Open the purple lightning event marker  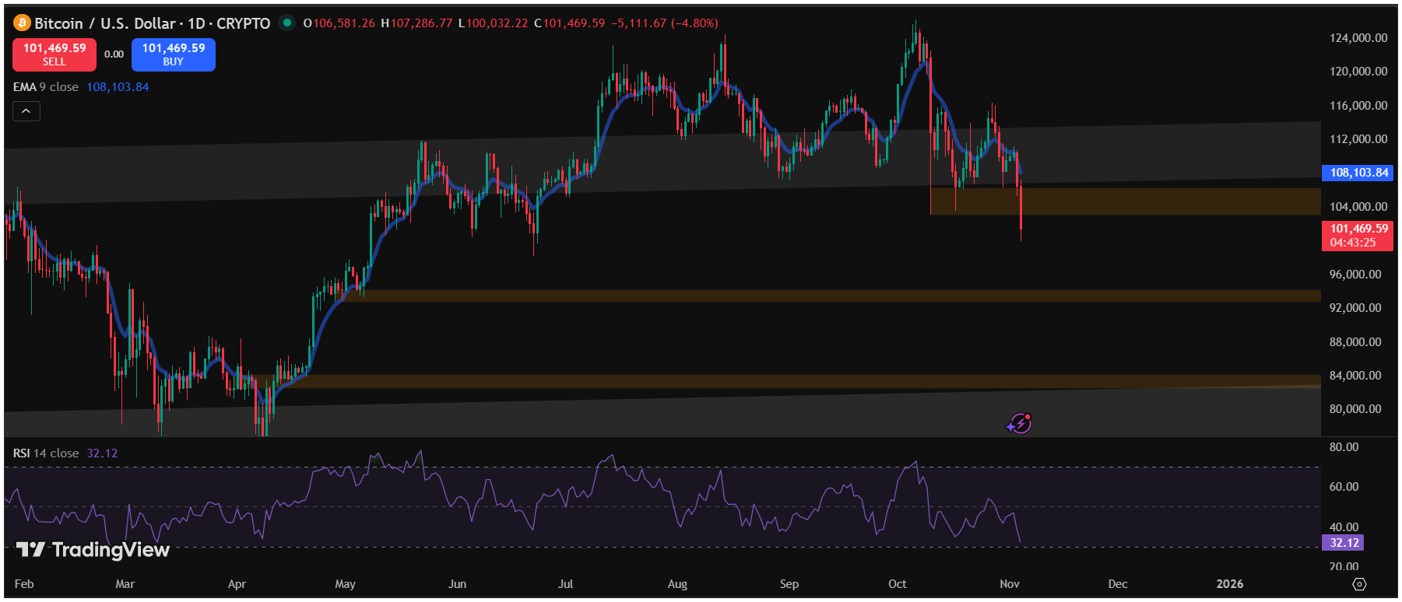(x=1019, y=424)
